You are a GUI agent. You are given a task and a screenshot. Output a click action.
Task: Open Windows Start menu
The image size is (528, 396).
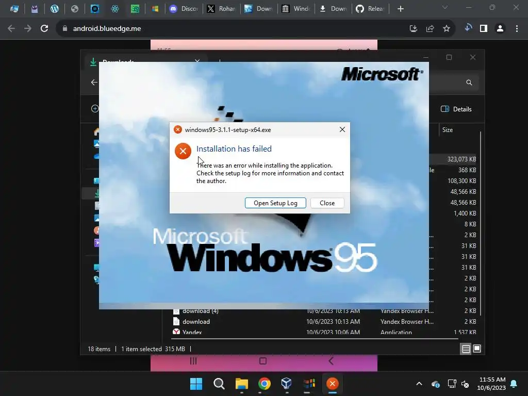click(x=196, y=384)
